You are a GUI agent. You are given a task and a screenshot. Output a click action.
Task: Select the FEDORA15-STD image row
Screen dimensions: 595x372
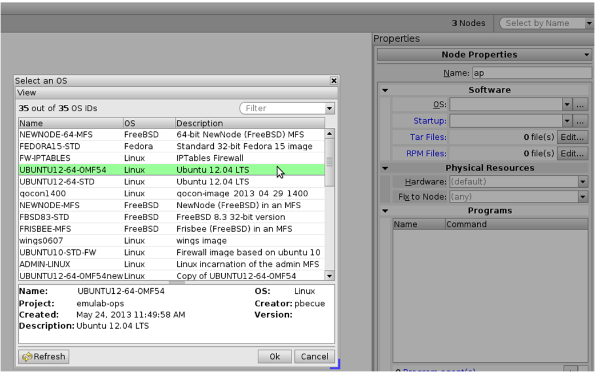[171, 146]
